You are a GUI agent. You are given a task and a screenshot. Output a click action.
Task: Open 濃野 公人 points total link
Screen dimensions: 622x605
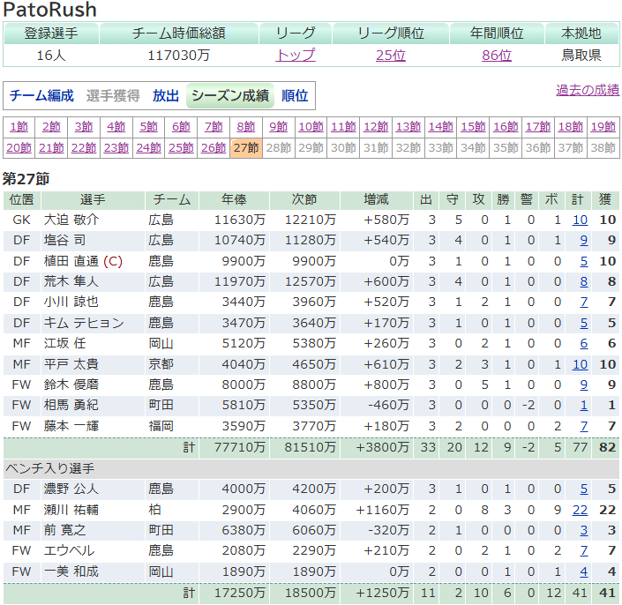pos(584,489)
